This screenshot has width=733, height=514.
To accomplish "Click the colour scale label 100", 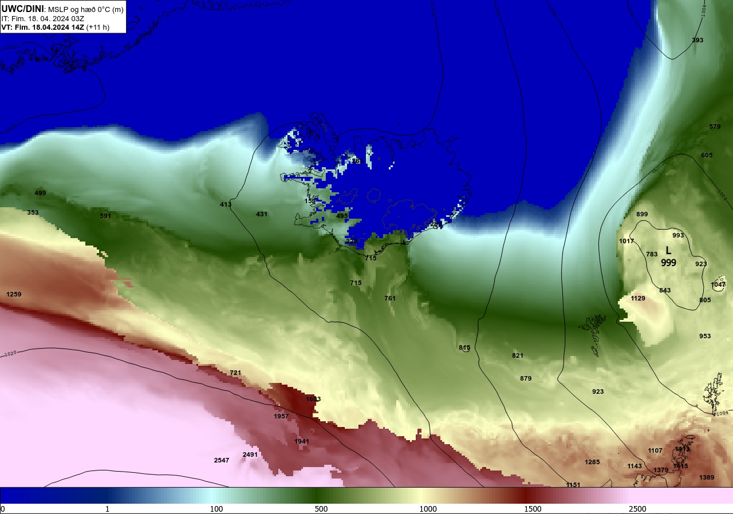I will 216,509.
